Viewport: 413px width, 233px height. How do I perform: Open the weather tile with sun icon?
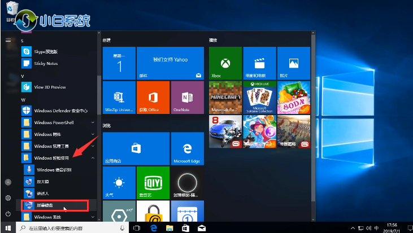pos(119,182)
